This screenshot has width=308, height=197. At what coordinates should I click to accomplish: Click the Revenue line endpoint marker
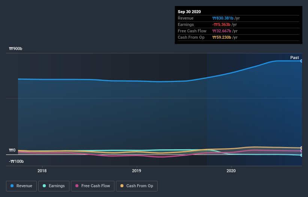point(302,61)
